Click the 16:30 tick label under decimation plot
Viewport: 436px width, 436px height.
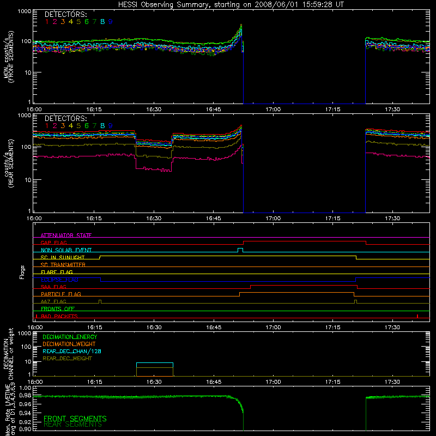(154, 382)
